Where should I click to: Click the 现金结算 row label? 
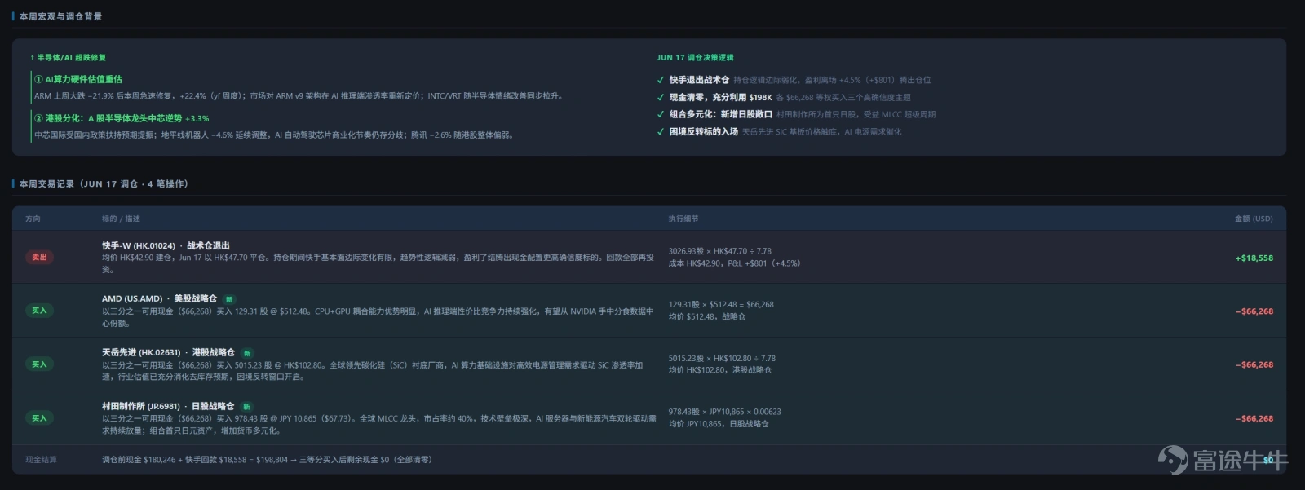pos(41,460)
